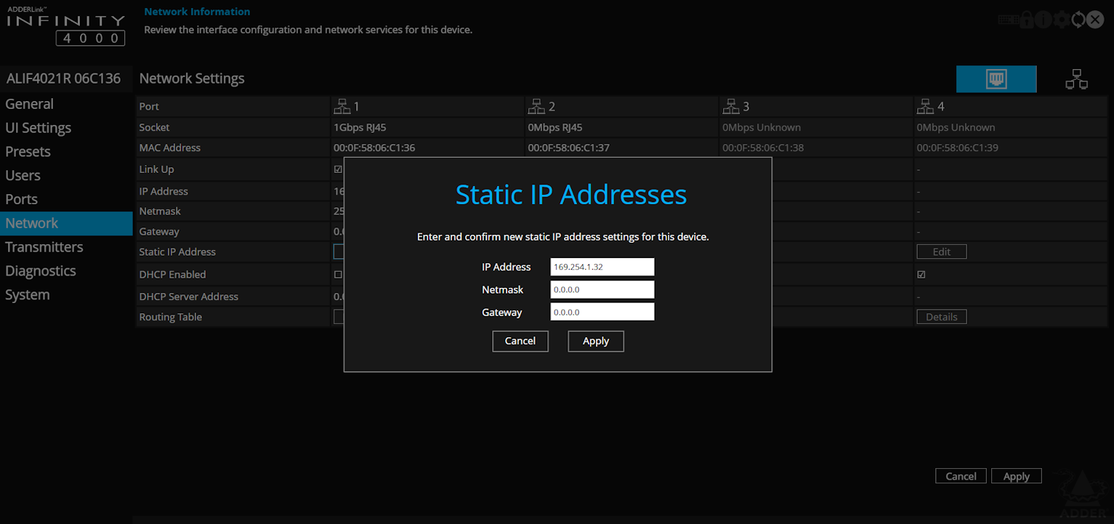Select the RJ45 port interface view

[996, 79]
